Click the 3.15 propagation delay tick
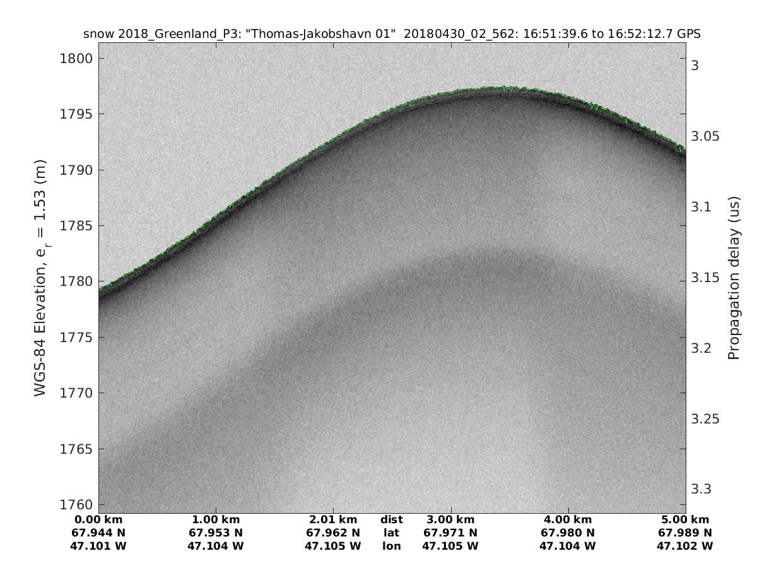 (707, 278)
